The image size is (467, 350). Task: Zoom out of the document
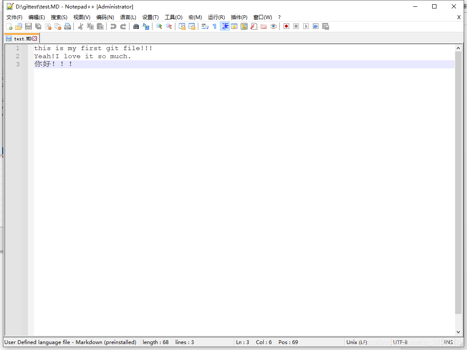tap(169, 26)
